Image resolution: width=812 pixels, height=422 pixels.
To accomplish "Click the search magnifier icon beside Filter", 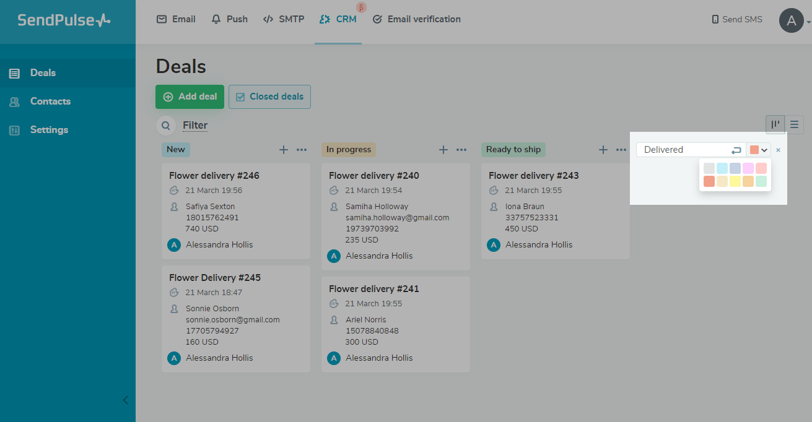I will 166,126.
